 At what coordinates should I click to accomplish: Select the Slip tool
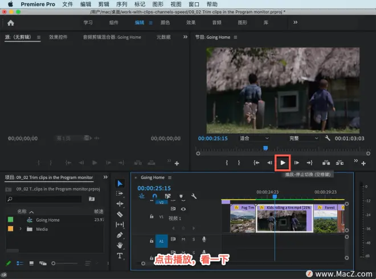tap(120, 224)
